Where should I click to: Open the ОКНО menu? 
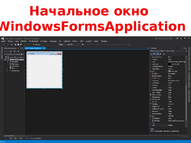(x=96, y=41)
